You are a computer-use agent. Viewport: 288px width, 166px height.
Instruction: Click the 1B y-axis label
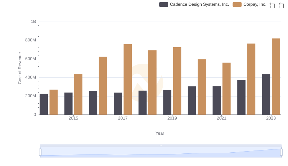[x=33, y=22]
